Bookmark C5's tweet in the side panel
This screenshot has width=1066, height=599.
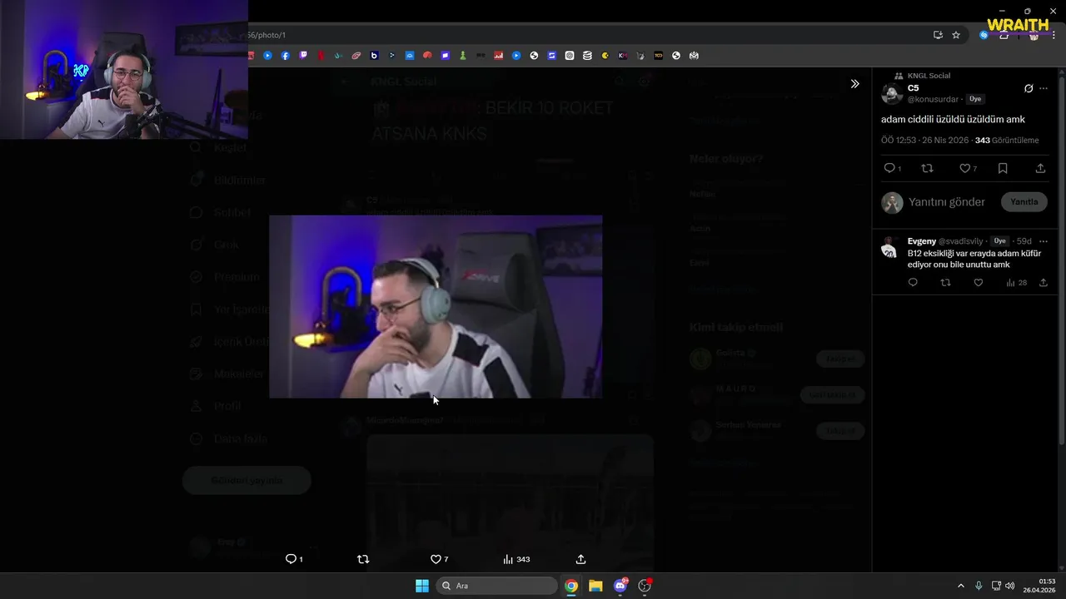(1003, 168)
